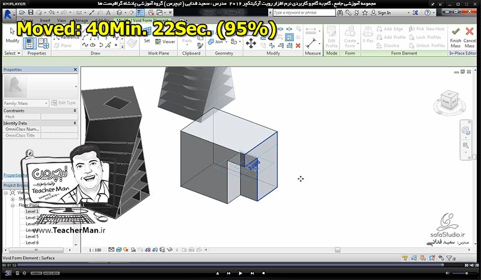Close the Properties palette
481x280 pixels.
pos(76,70)
